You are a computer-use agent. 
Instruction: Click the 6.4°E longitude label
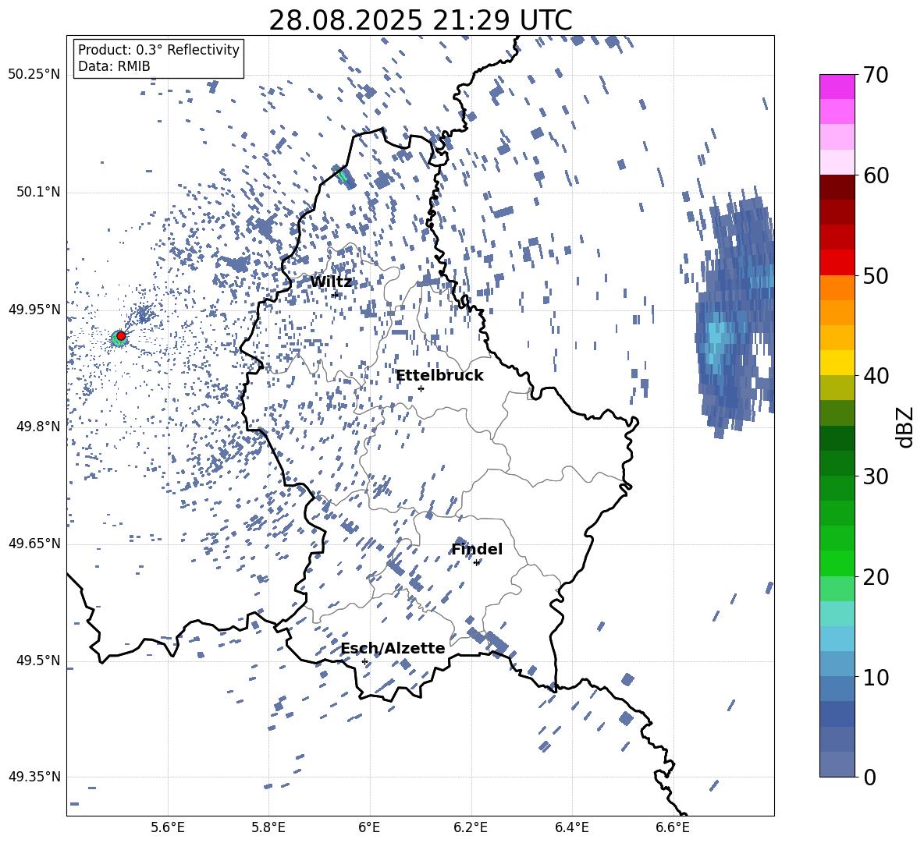pos(571,827)
